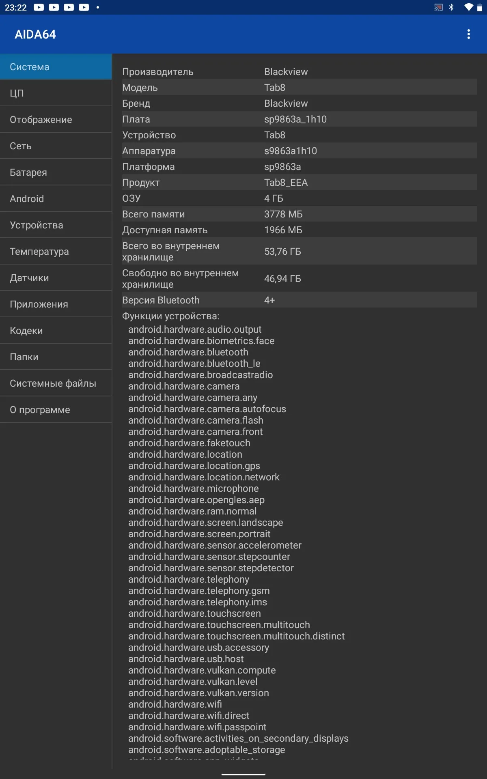Show the Температура section
Viewport: 487px width, 779px height.
click(56, 252)
